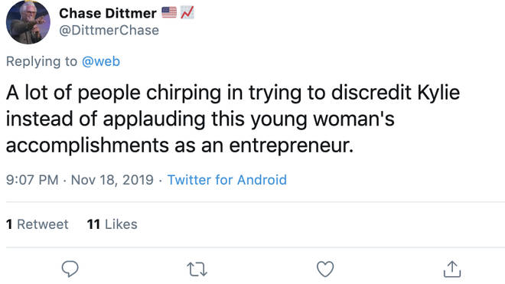Click the Replying to label
The height and width of the screenshot is (284, 505).
coord(41,61)
